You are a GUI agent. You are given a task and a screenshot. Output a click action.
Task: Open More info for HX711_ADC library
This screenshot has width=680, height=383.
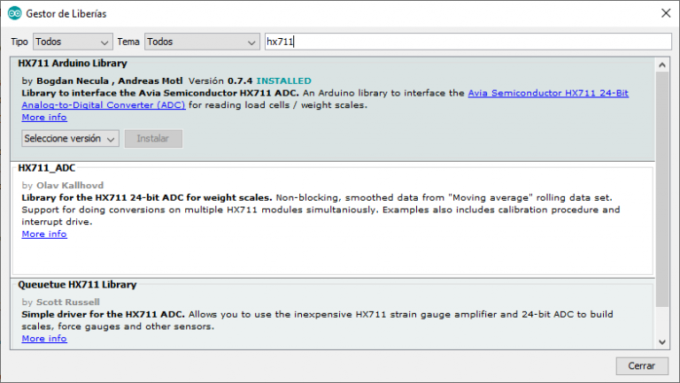coord(43,234)
